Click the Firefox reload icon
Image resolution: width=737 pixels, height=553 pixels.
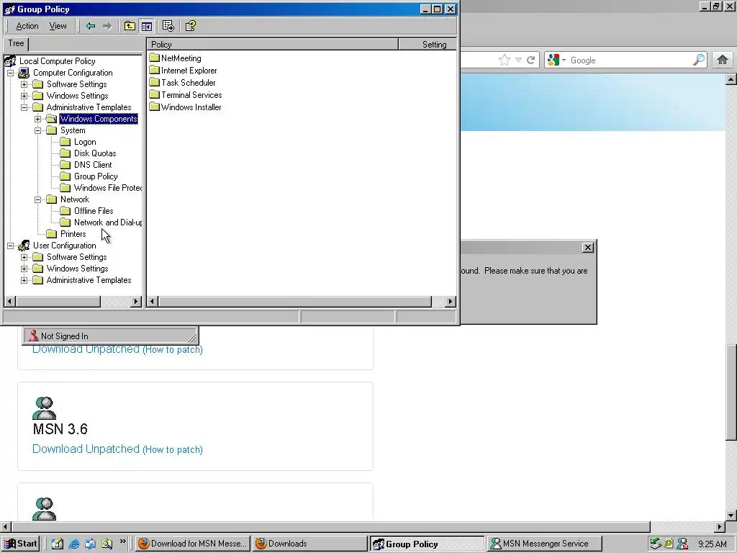tap(530, 60)
